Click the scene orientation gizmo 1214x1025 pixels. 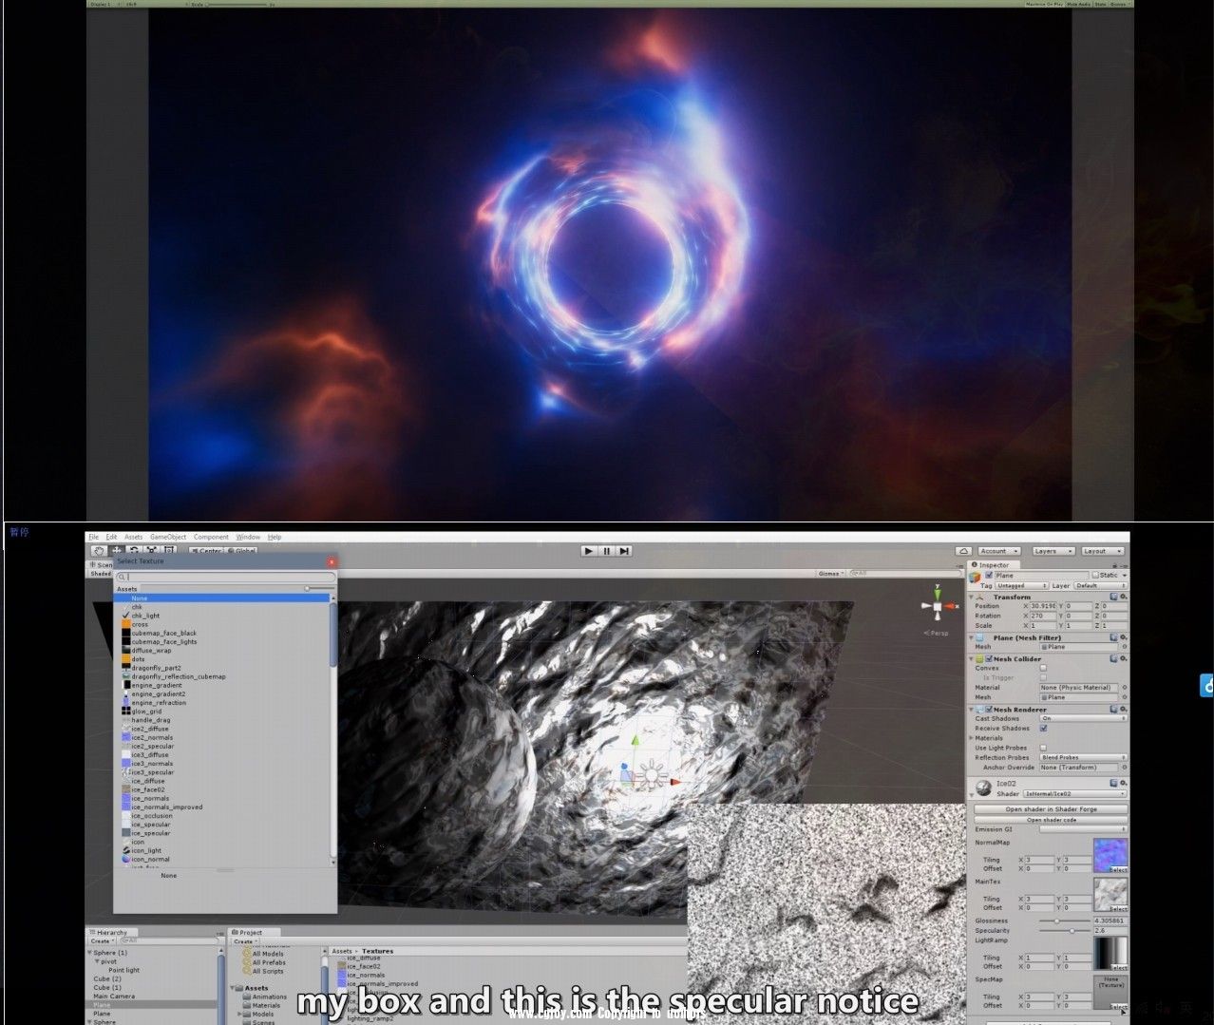937,608
